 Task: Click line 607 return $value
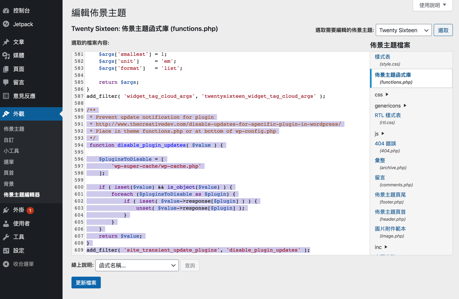coord(120,236)
